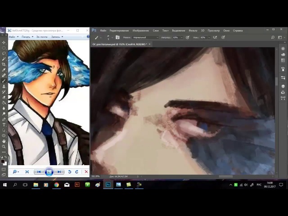The image size is (288, 216).
Task: Expand the status bar info arrow
Action: pos(138,176)
